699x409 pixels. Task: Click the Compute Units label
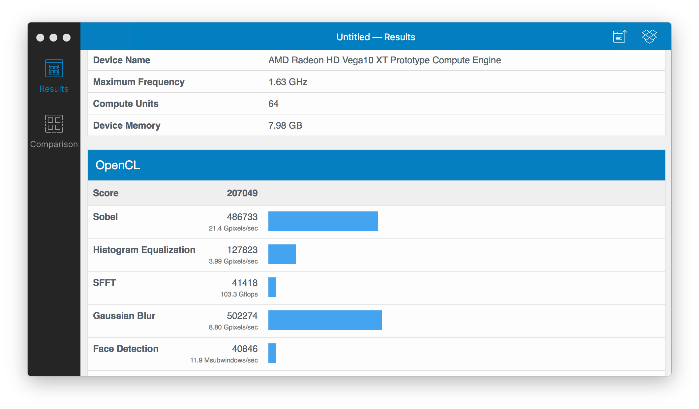(x=126, y=104)
